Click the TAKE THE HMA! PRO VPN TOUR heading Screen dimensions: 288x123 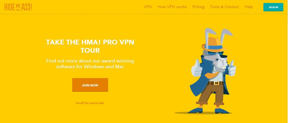point(90,46)
